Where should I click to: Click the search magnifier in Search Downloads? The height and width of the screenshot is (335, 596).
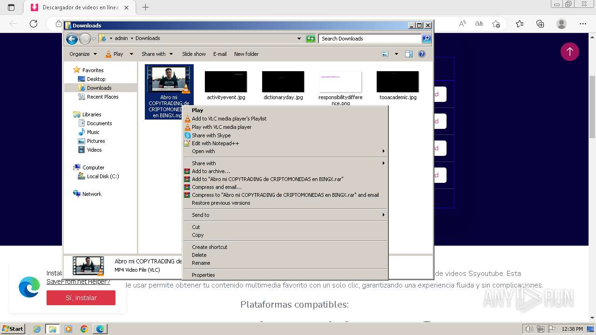426,39
